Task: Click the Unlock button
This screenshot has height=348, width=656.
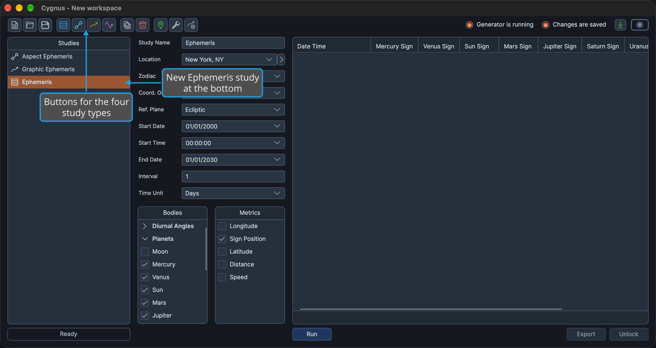Action: coord(629,334)
